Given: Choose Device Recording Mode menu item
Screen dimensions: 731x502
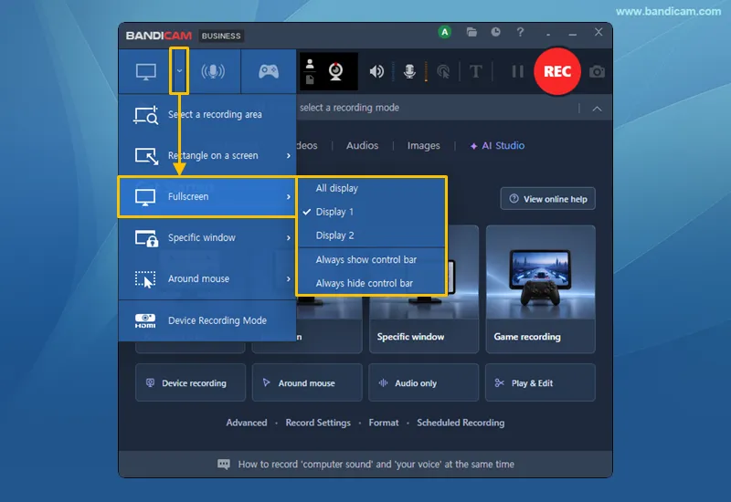Looking at the screenshot, I should 207,320.
